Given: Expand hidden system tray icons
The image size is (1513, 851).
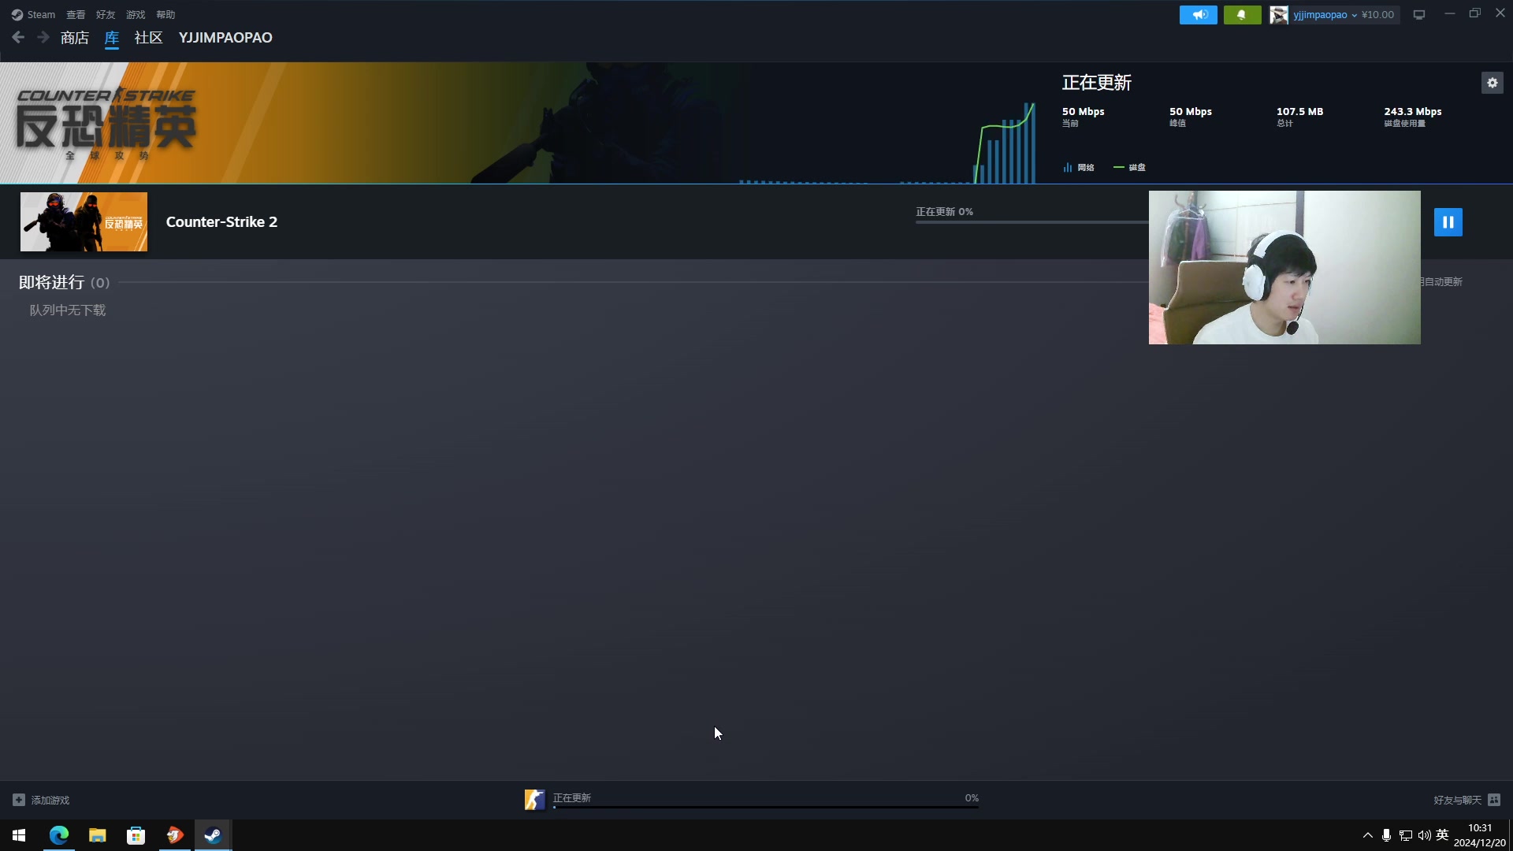Looking at the screenshot, I should tap(1367, 835).
